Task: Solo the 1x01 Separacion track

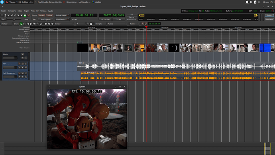Action: click(x=26, y=73)
